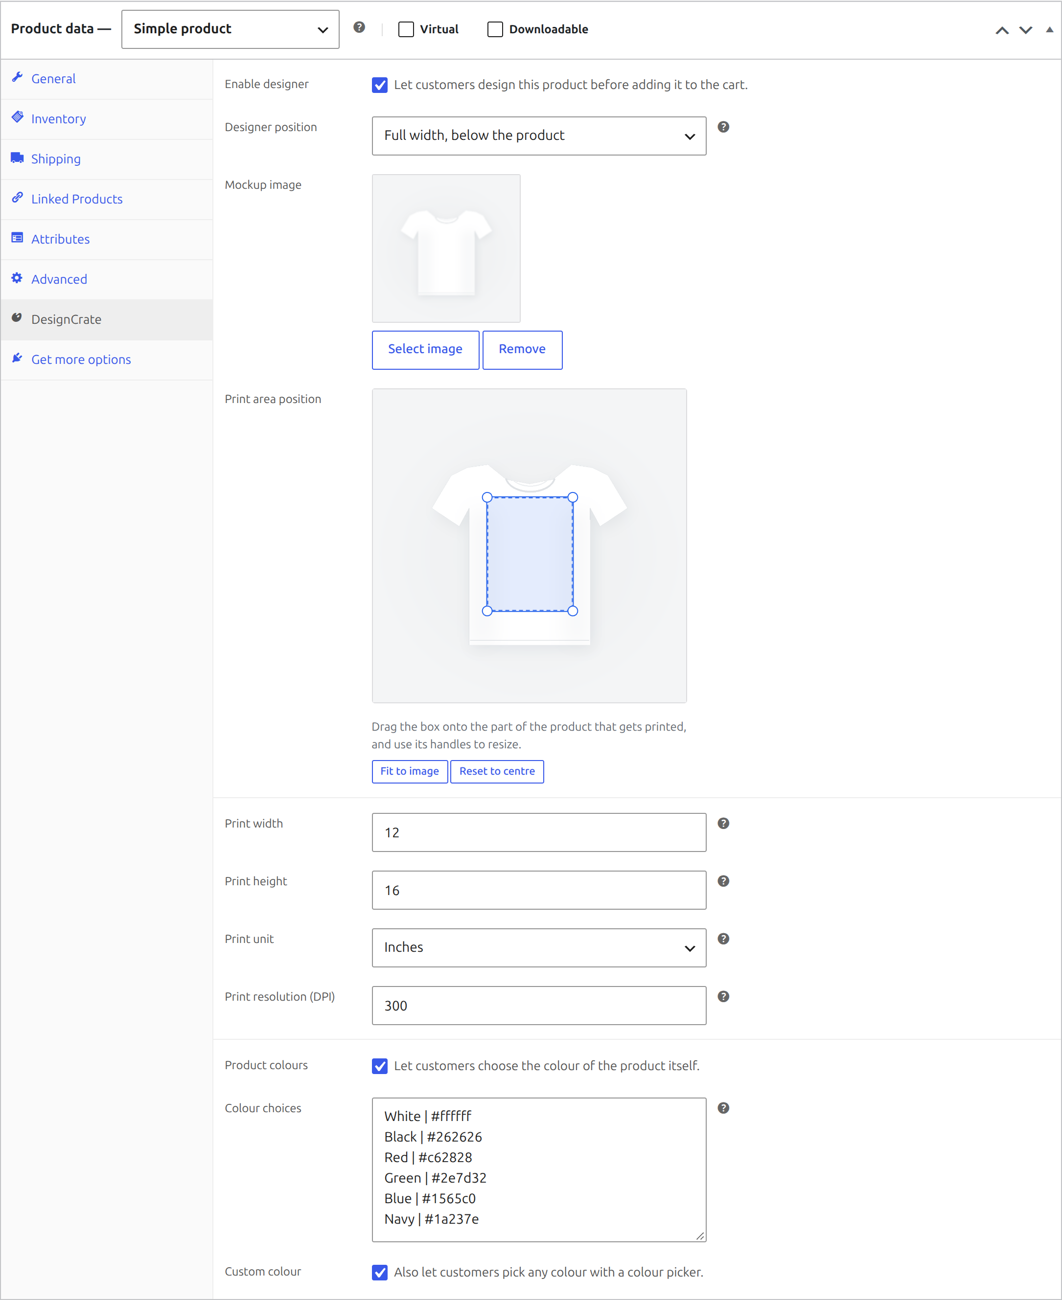Image resolution: width=1062 pixels, height=1300 pixels.
Task: Untick the Product colours checkbox
Action: click(380, 1066)
